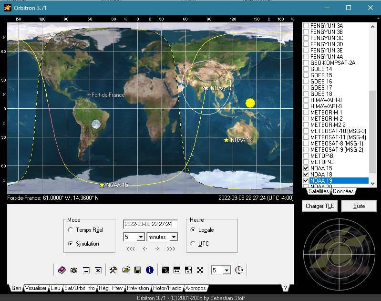The image size is (381, 301).
Task: Select the UTC time radio button
Action: [193, 243]
